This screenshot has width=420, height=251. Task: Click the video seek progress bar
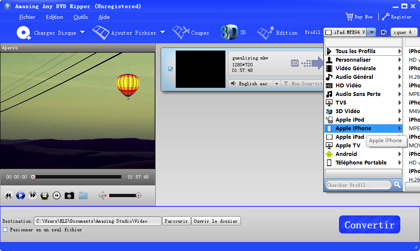(77, 177)
